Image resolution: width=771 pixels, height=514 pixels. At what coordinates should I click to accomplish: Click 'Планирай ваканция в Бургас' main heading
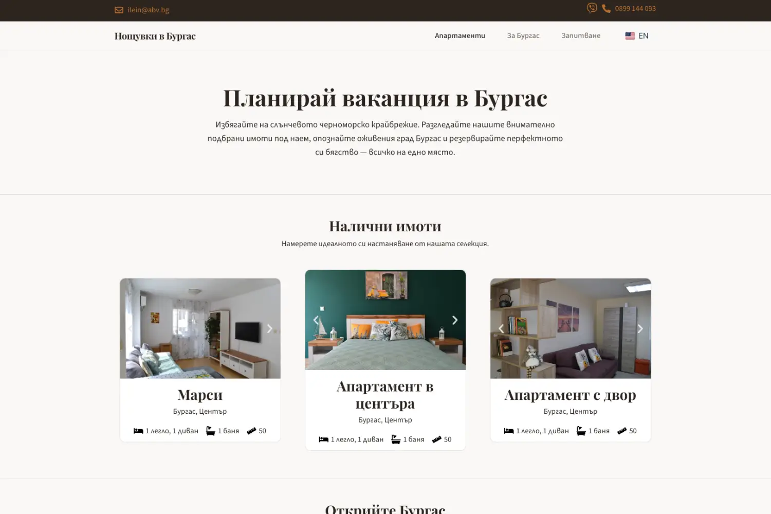(x=385, y=98)
